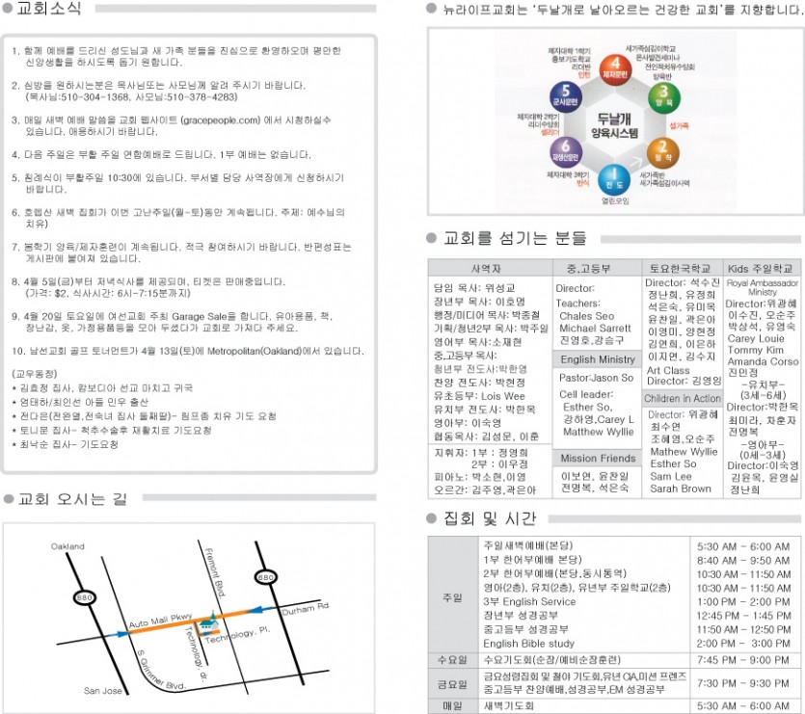
Task: Select the 3부 English Service row
Action: pos(529,601)
